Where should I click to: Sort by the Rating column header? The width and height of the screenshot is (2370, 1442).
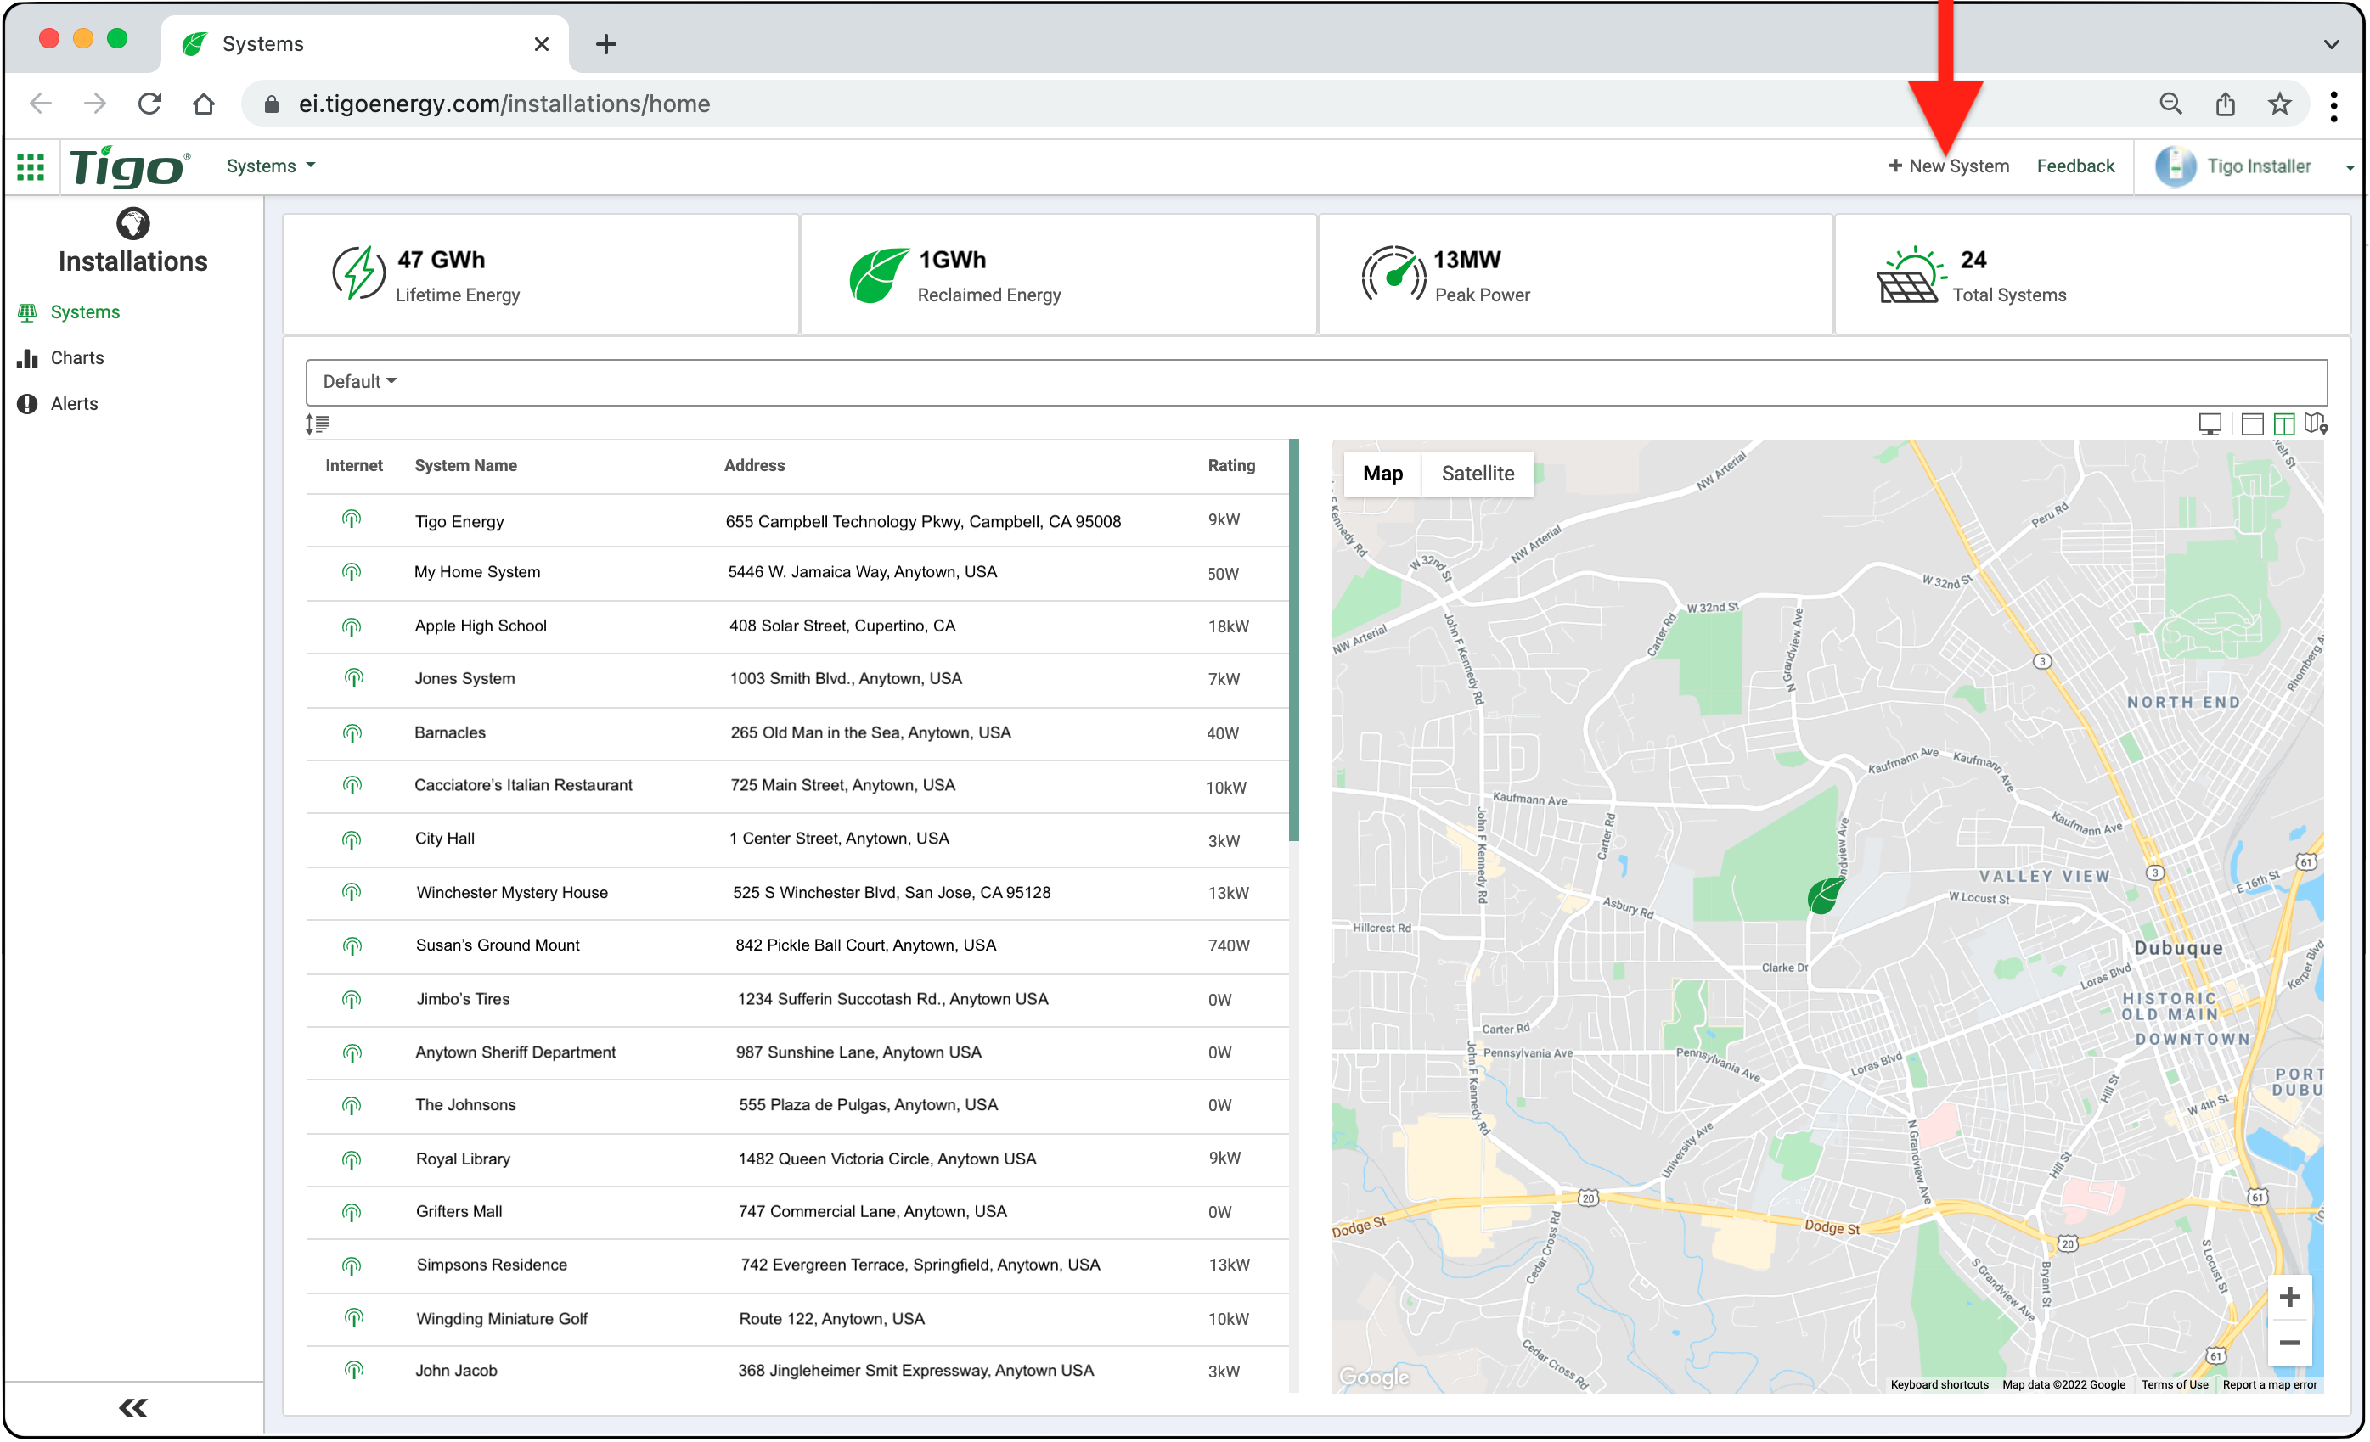[x=1231, y=465]
